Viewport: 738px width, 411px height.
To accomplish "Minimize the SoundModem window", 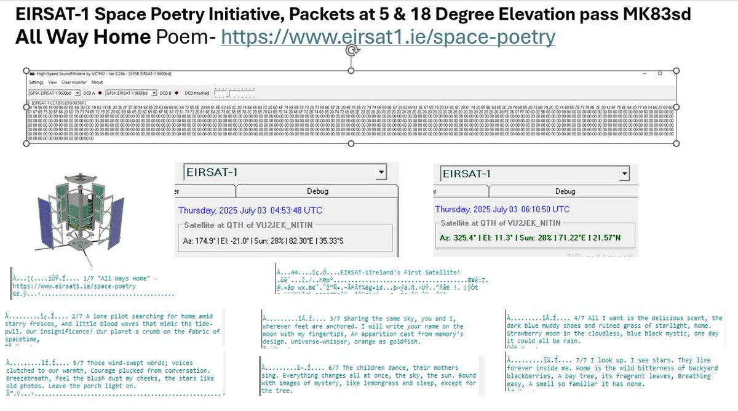I will [645, 74].
